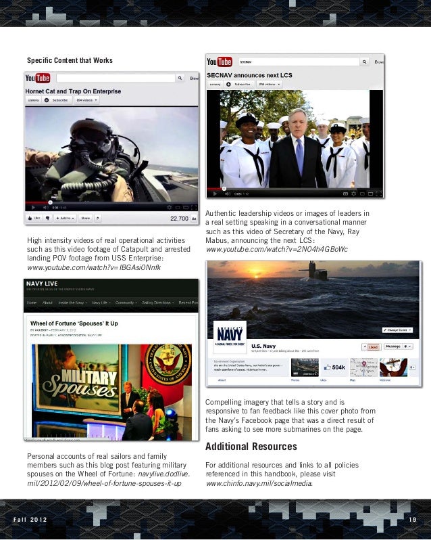Open the Photos label under Facebook thumbnails
The height and width of the screenshot is (540, 431).
tap(295, 380)
